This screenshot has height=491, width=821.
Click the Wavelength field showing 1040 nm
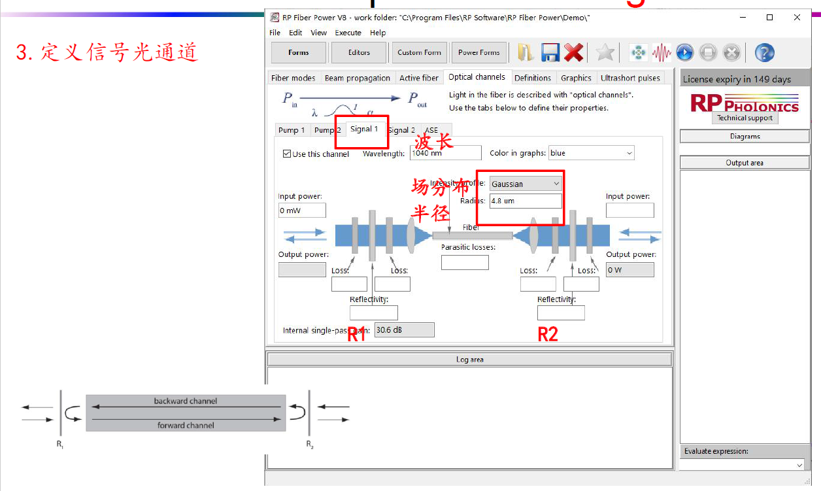click(x=446, y=153)
